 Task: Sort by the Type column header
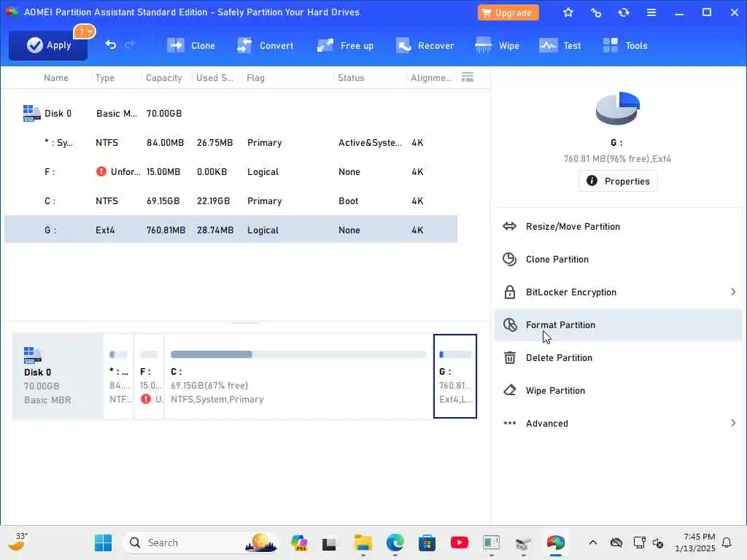pos(105,77)
